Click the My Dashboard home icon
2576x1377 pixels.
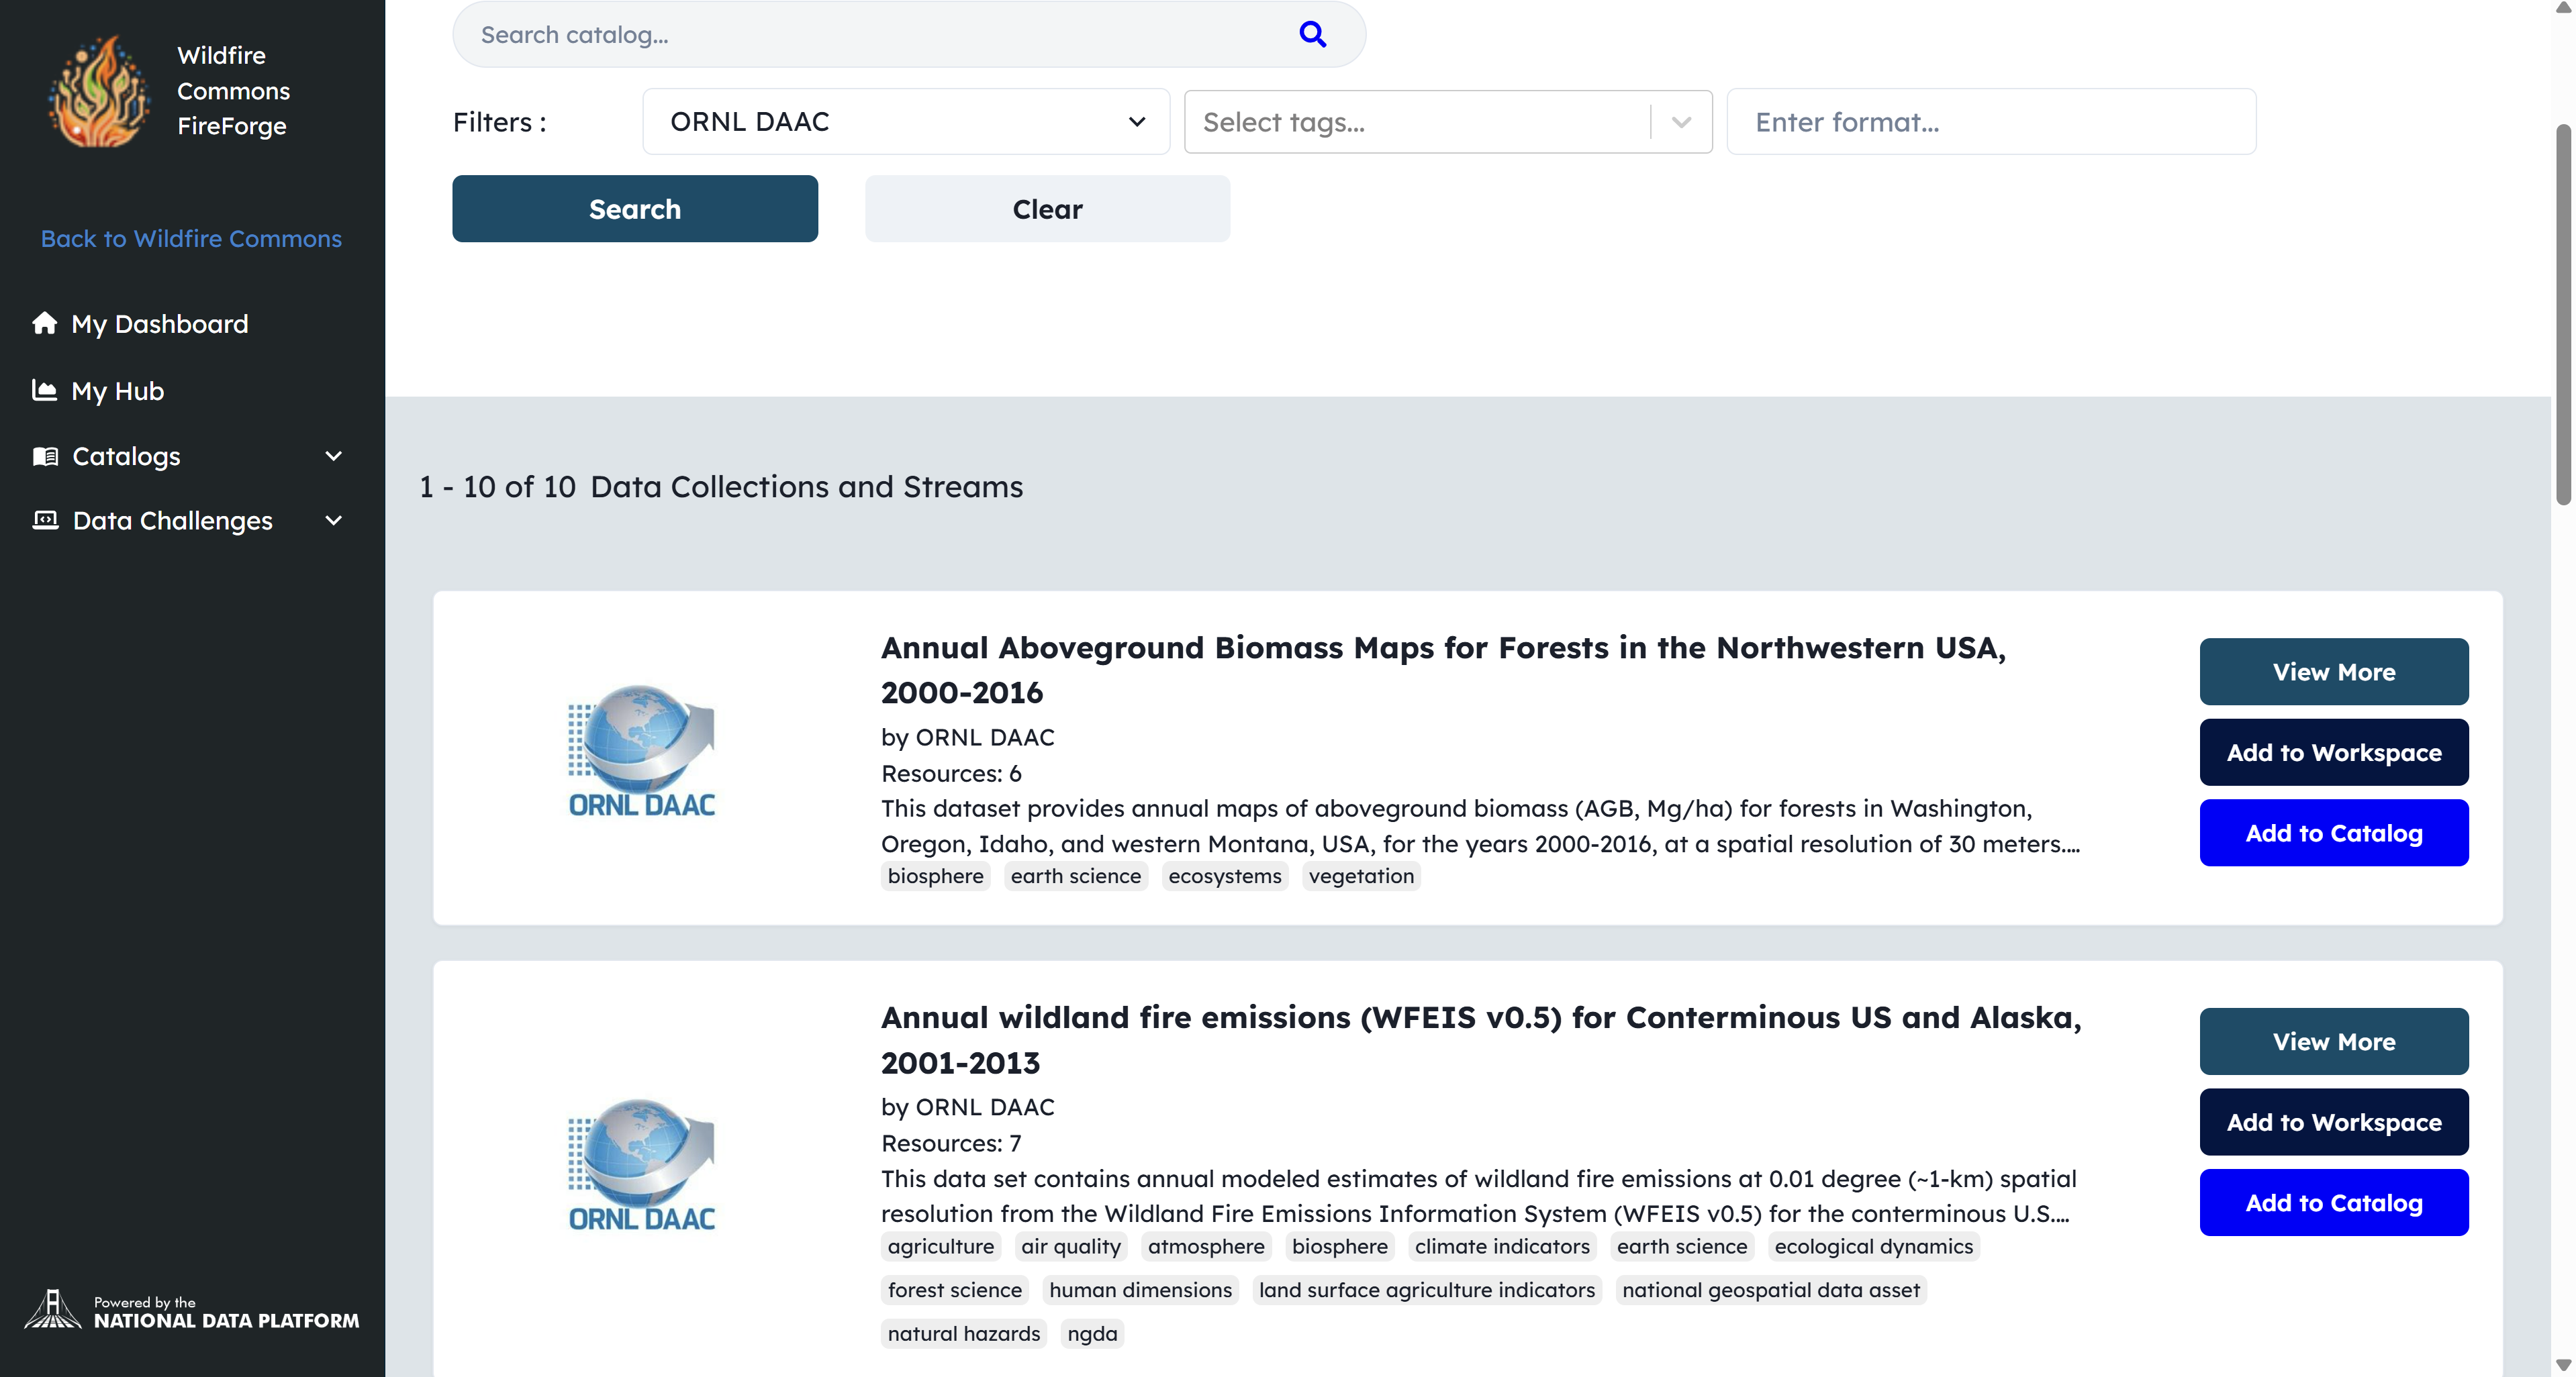[44, 323]
